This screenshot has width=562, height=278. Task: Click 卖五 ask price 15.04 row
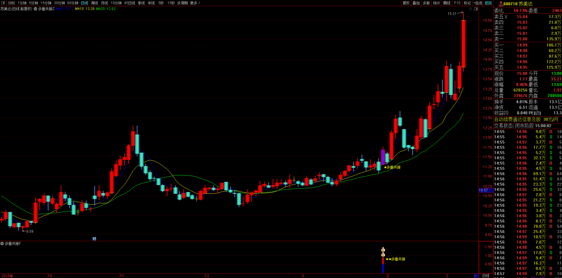click(528, 17)
